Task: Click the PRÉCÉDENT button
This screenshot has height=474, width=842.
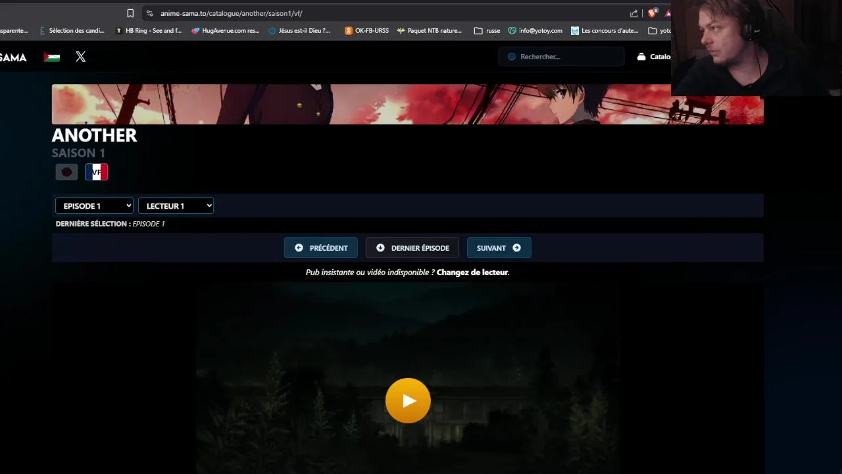Action: (x=321, y=248)
